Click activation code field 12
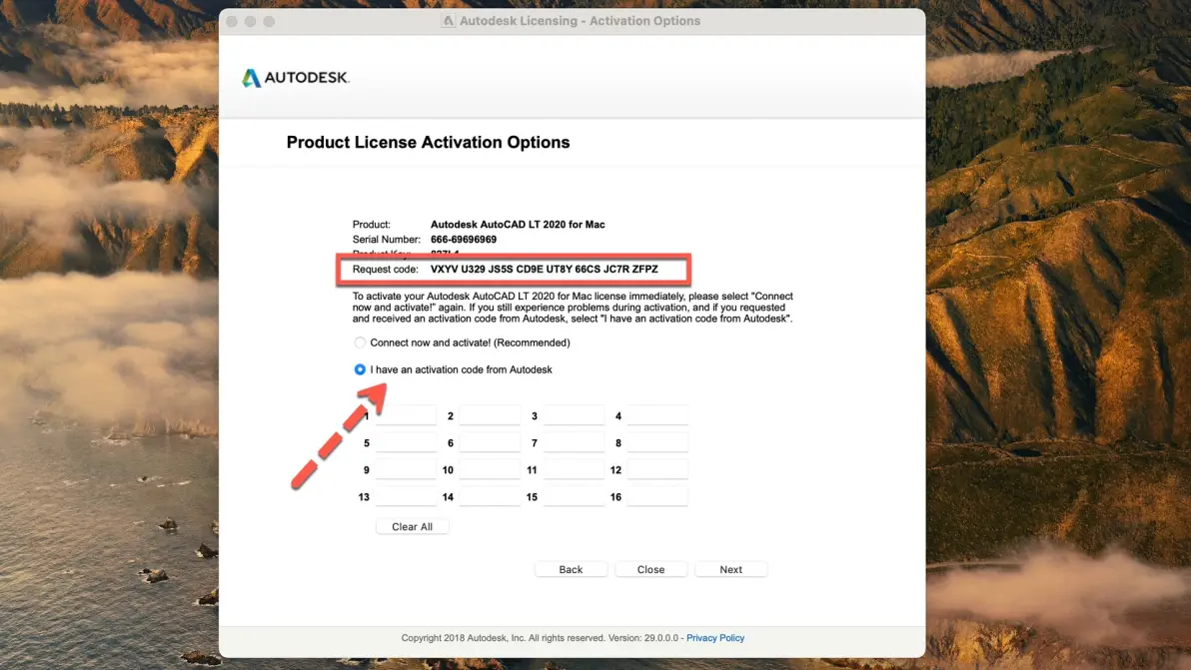The image size is (1191, 670). pos(657,469)
